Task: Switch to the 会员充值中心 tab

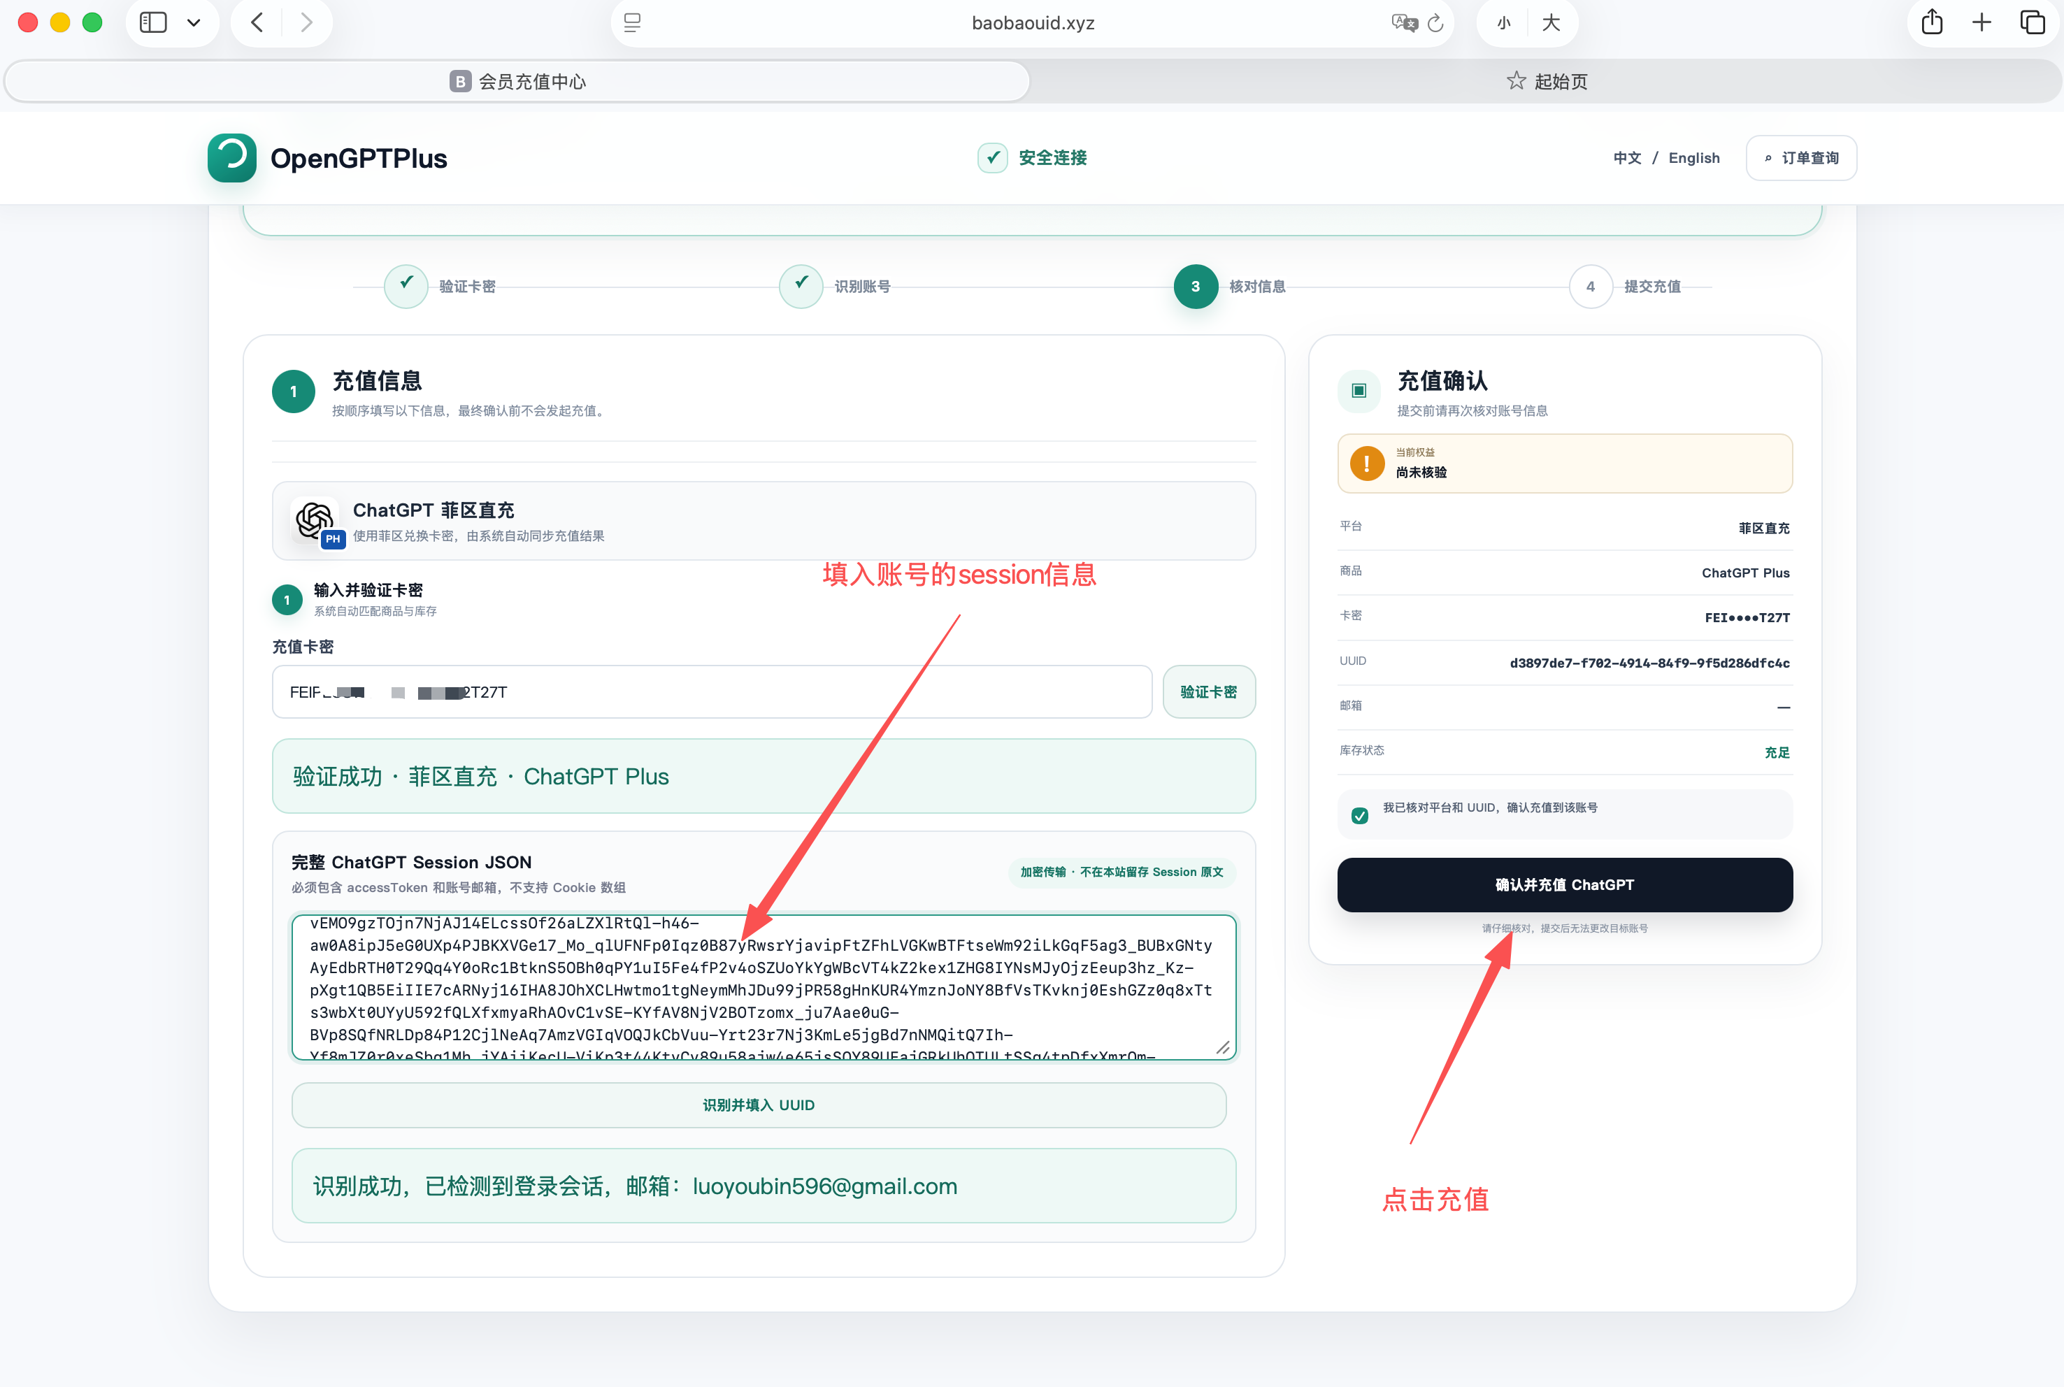Action: (517, 81)
